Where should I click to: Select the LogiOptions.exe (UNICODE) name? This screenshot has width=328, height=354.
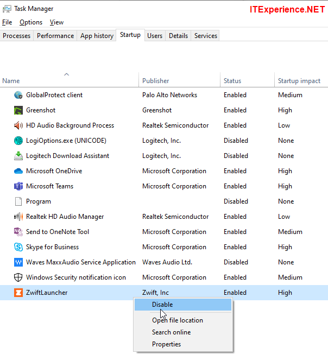click(x=66, y=141)
